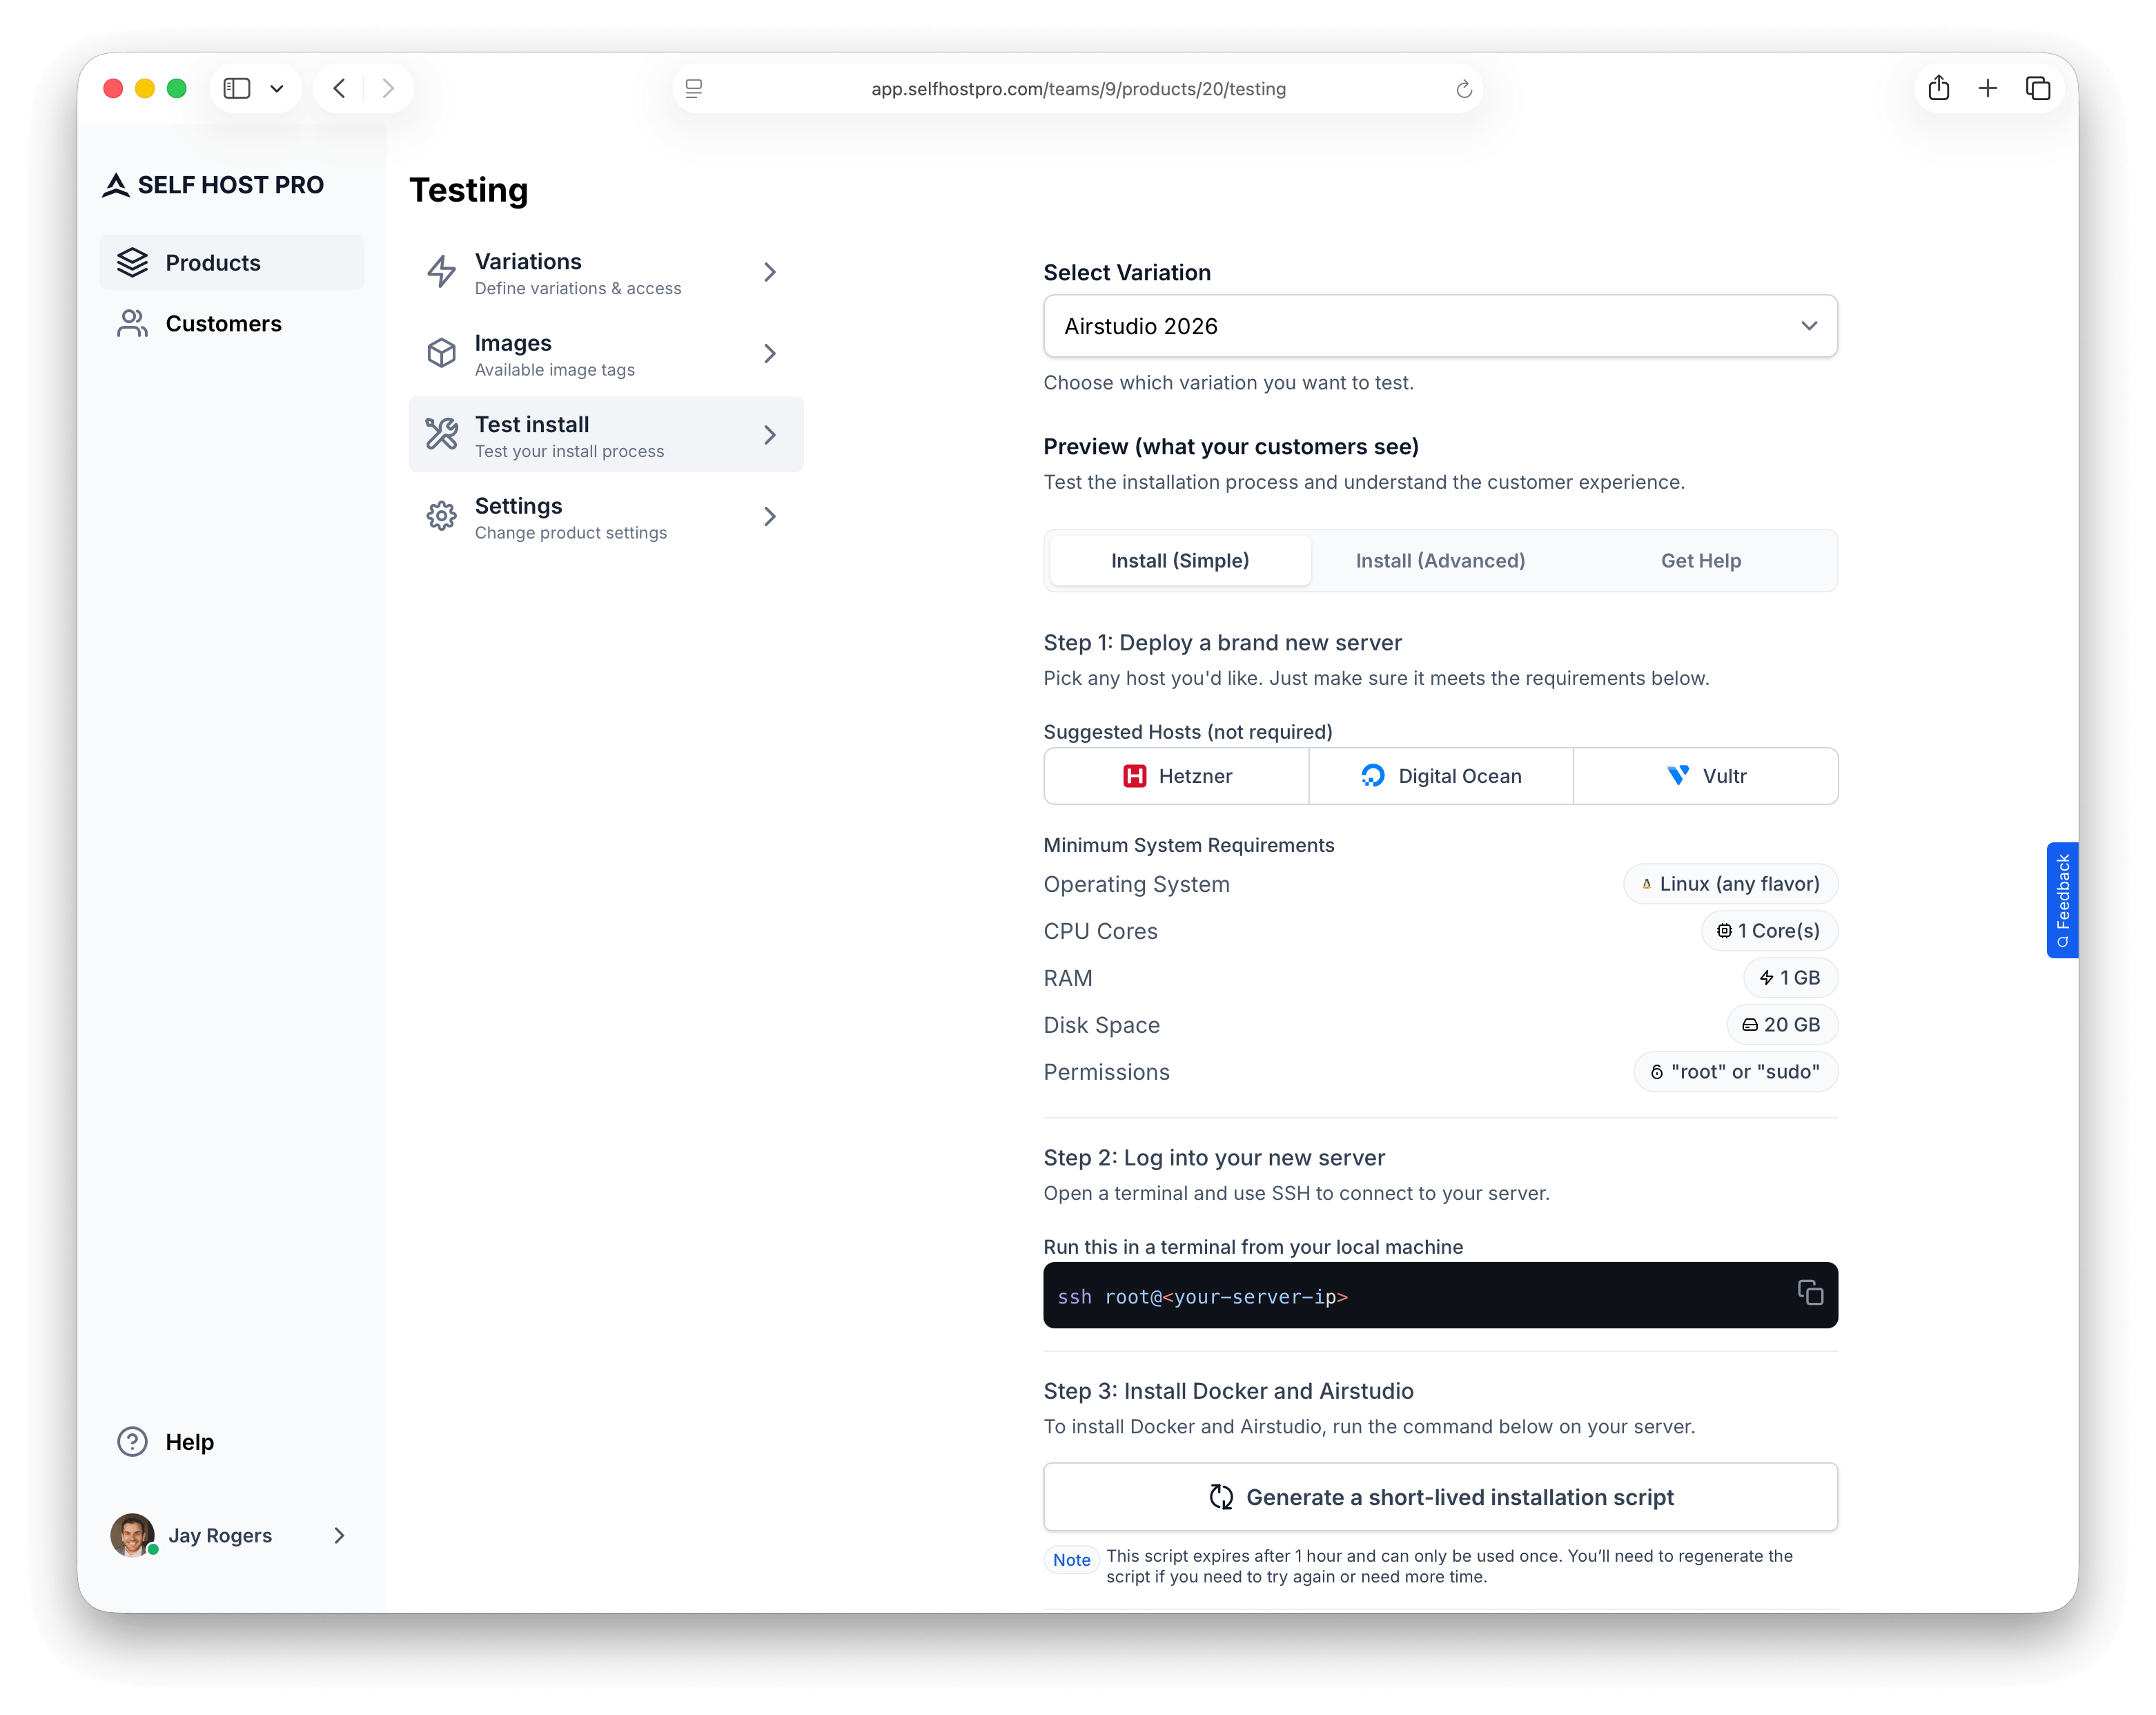
Task: Select the Vultr suggested host
Action: click(x=1706, y=775)
